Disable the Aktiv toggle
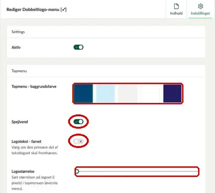 [x=78, y=47]
